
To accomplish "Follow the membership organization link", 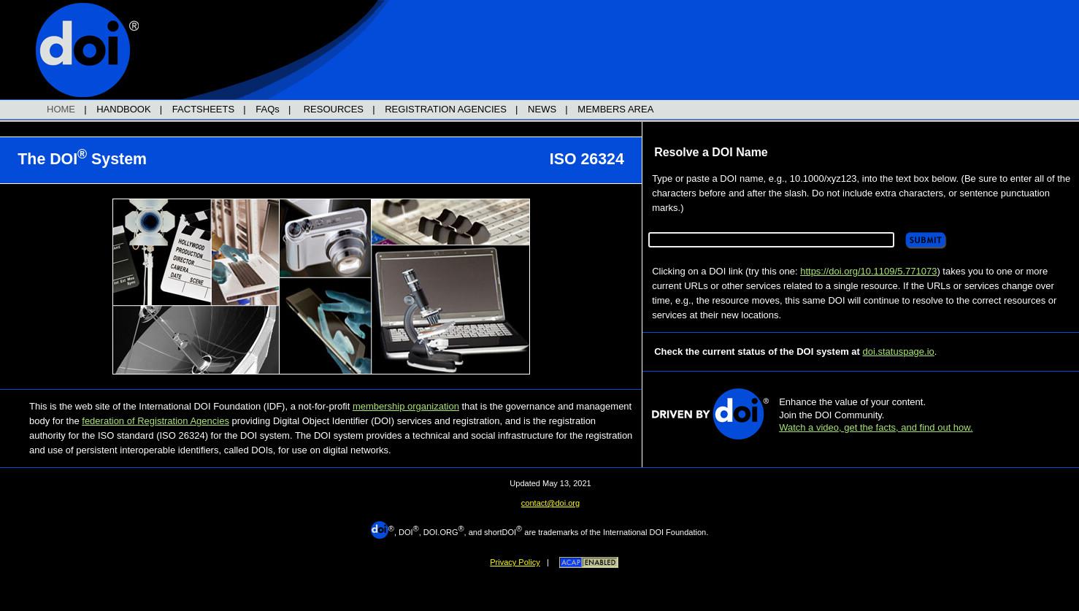I will (x=405, y=407).
